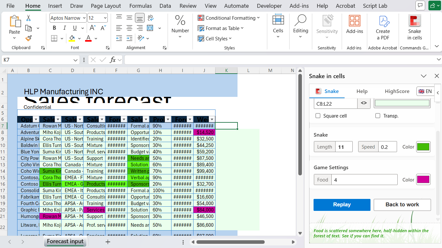Open the Insert ribbon tab
The image size is (442, 248).
55,6
